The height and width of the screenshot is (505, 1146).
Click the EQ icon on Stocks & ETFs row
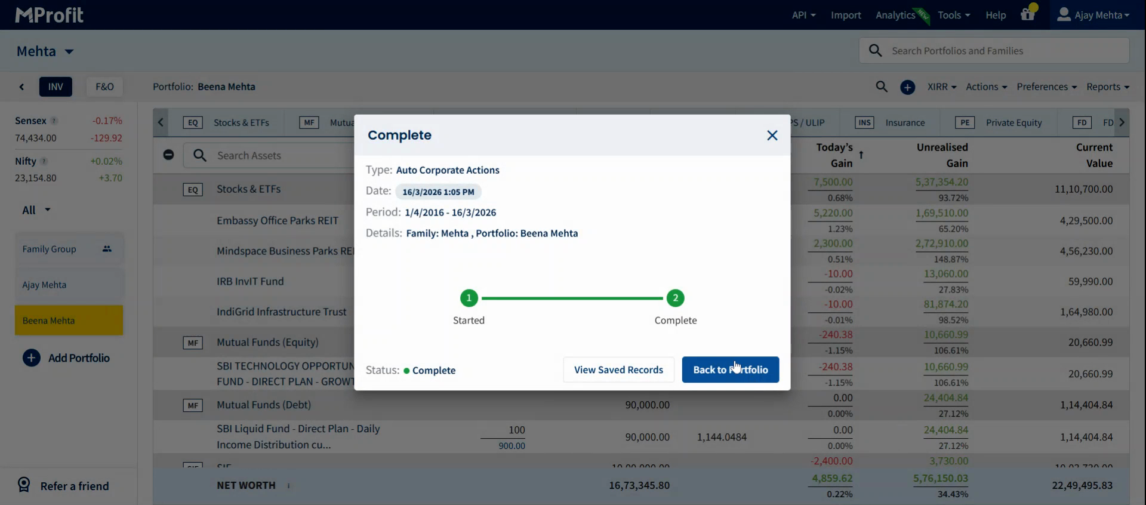coord(193,190)
